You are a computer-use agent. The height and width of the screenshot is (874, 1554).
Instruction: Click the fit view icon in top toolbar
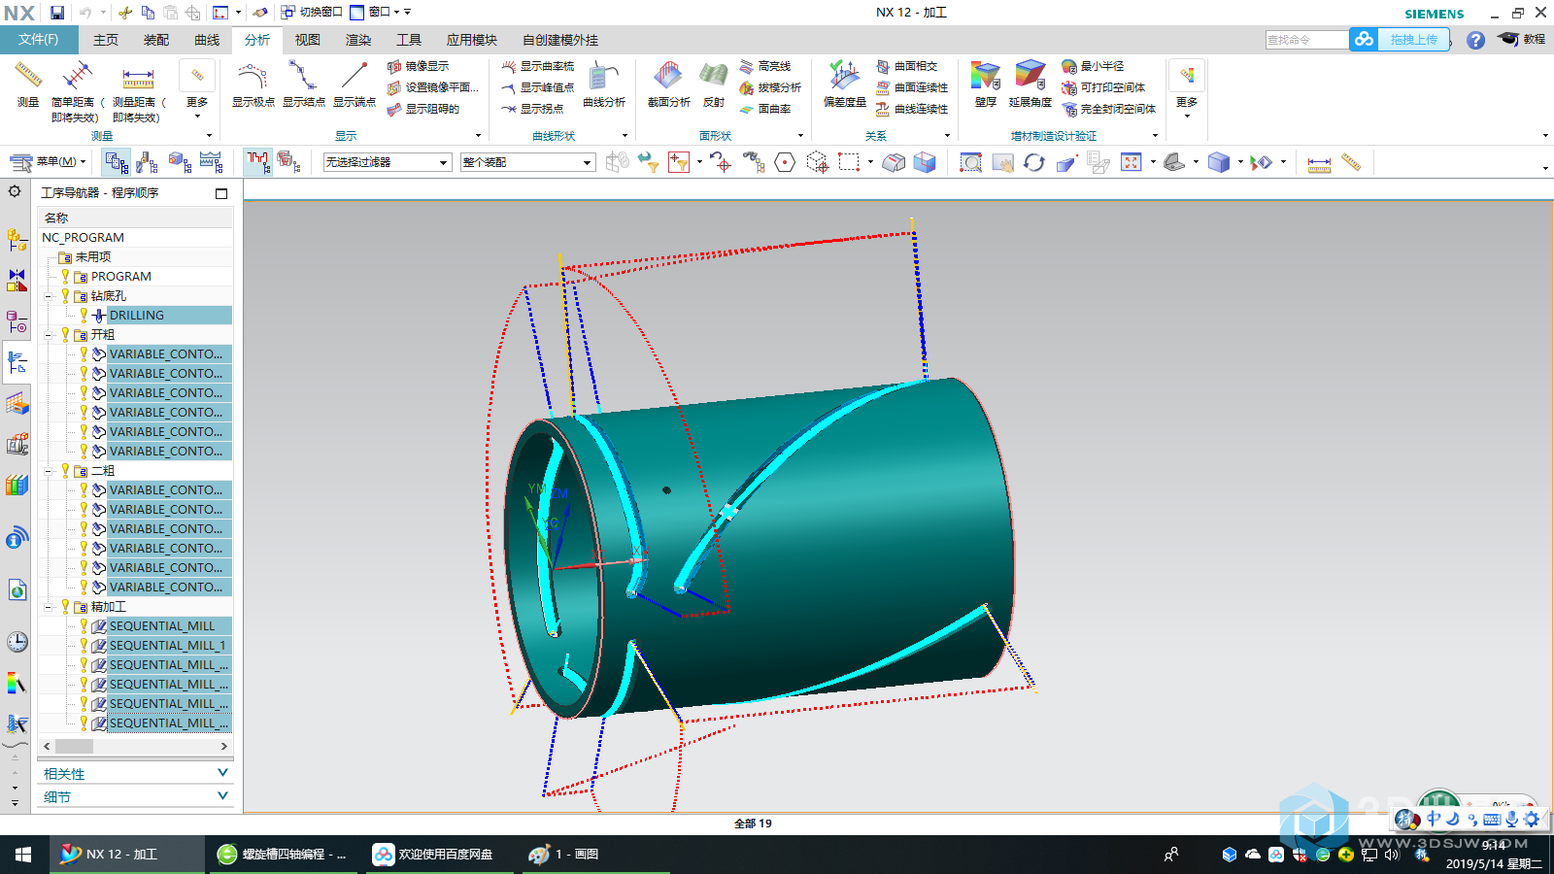pos(1131,162)
